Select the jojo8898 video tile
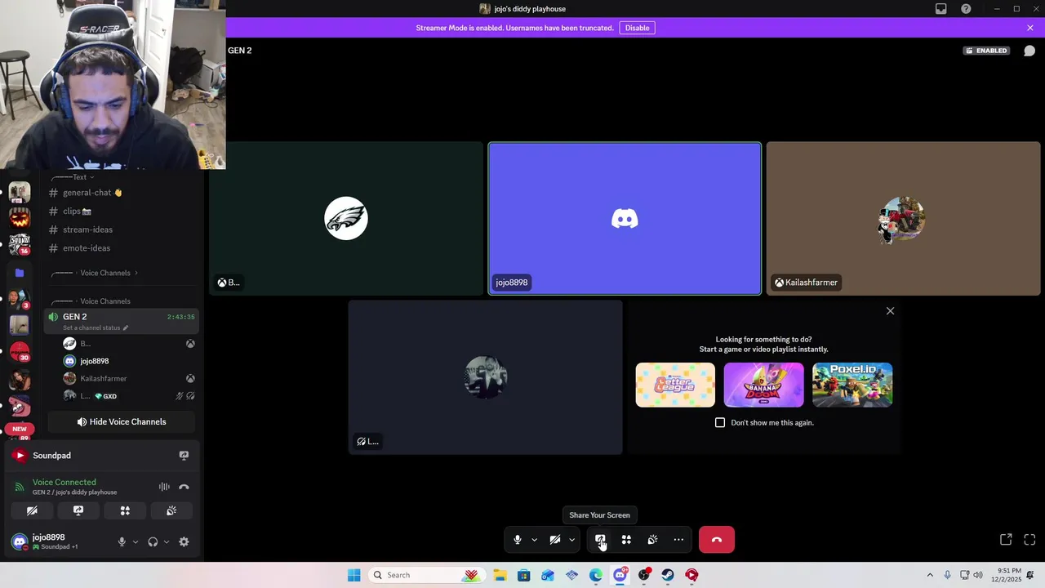This screenshot has width=1045, height=588. [x=625, y=219]
